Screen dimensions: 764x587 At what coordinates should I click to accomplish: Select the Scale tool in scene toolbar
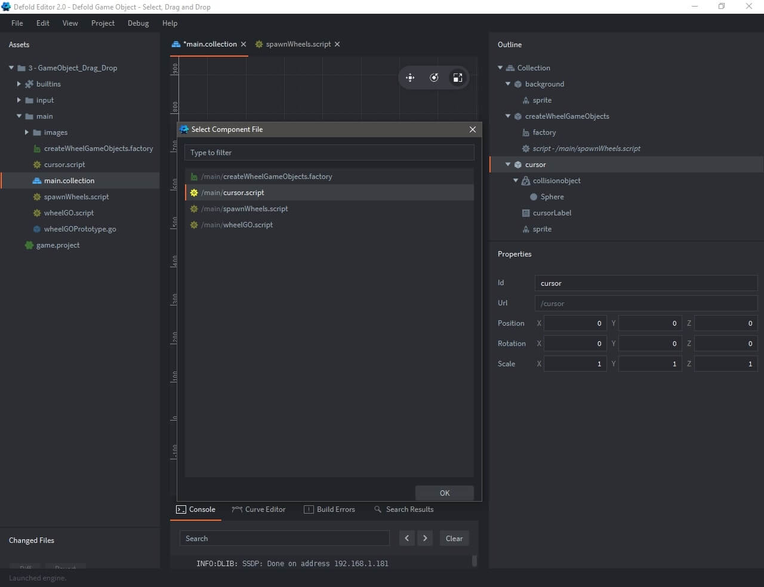click(458, 78)
